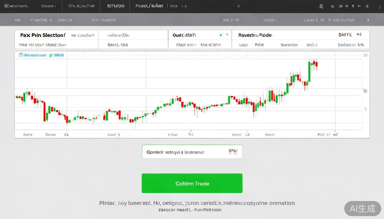This screenshot has width=384, height=219.
Task: Click the green flag icon in chart legend
Action: [51, 55]
